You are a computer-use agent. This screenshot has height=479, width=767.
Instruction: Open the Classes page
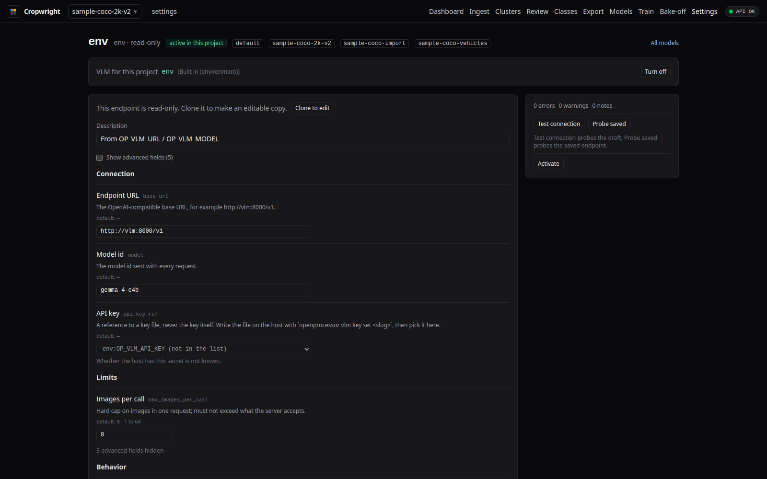click(566, 11)
